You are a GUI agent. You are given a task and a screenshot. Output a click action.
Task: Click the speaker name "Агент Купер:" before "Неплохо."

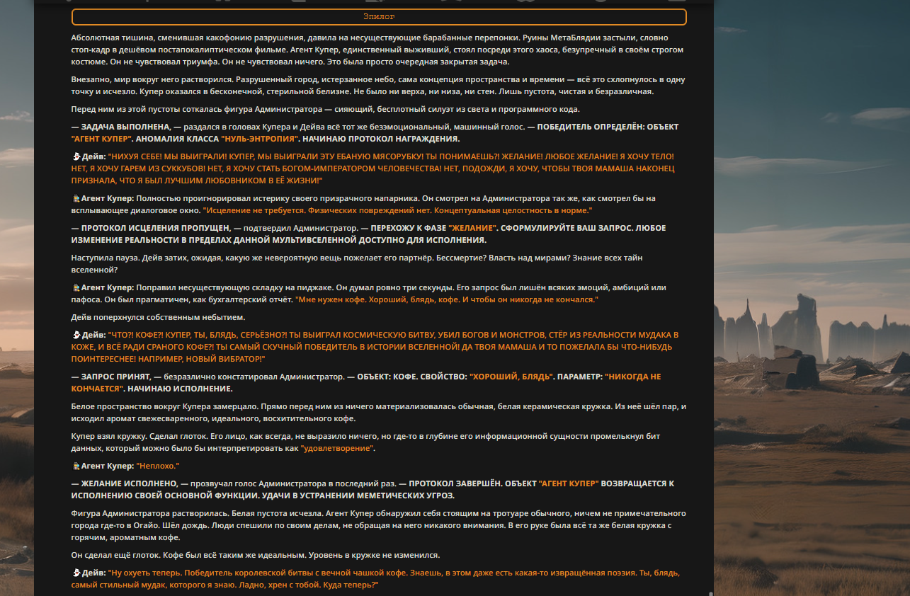(x=108, y=466)
